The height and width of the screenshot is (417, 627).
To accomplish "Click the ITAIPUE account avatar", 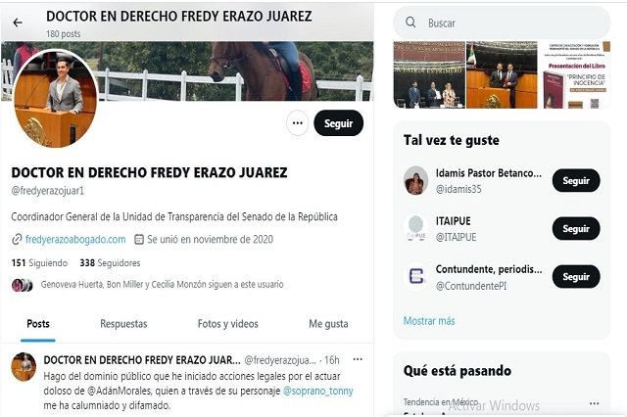I will 415,228.
